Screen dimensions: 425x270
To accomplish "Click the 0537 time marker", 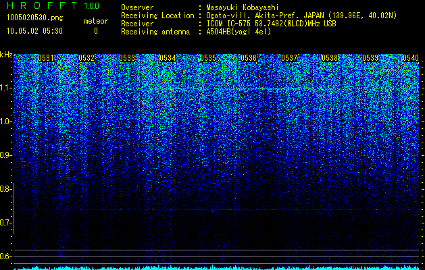I will click(x=289, y=58).
